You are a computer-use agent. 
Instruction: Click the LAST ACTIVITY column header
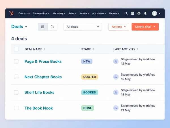[x=124, y=49]
